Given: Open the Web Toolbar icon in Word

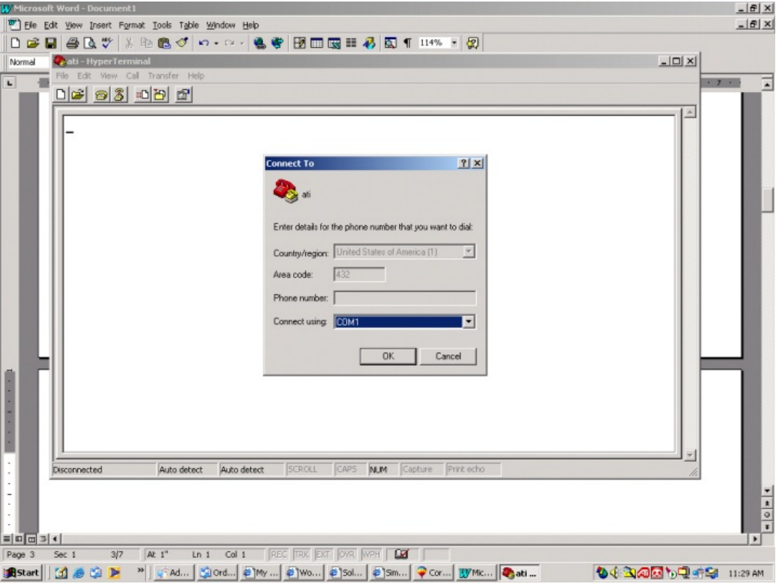Looking at the screenshot, I should pyautogui.click(x=277, y=43).
